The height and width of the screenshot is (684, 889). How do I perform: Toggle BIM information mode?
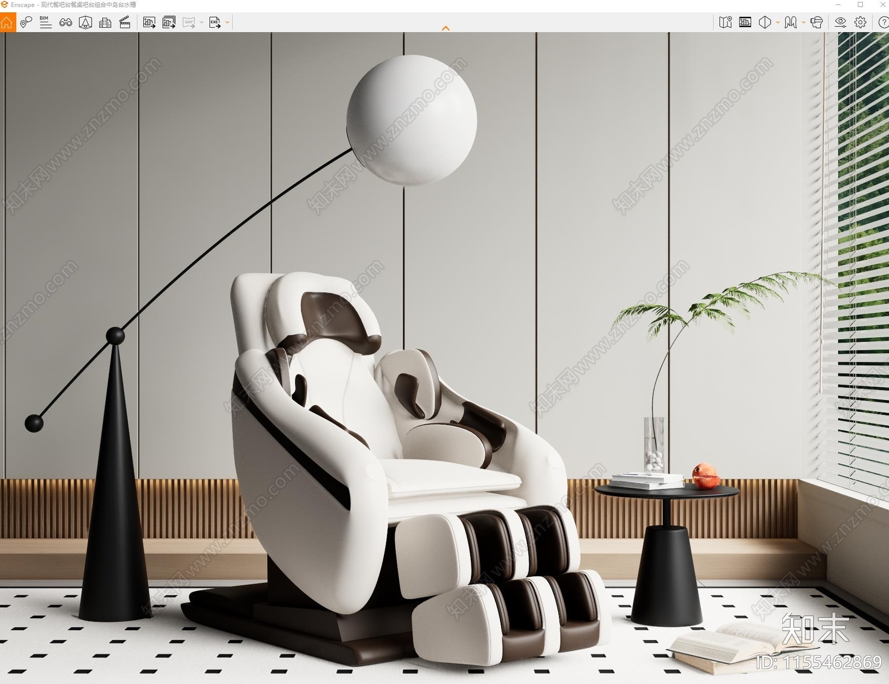pyautogui.click(x=46, y=23)
